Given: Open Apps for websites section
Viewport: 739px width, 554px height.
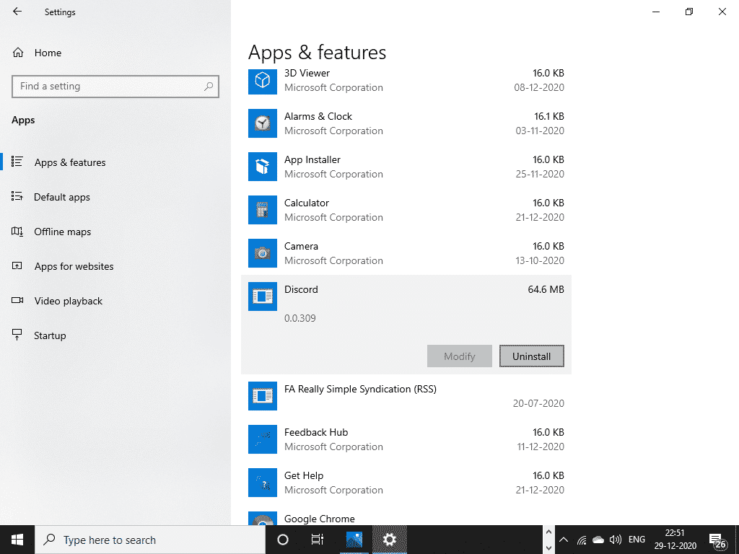Looking at the screenshot, I should (74, 266).
